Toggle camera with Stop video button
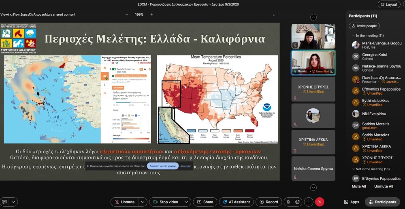The height and width of the screenshot is (209, 405). [165, 202]
